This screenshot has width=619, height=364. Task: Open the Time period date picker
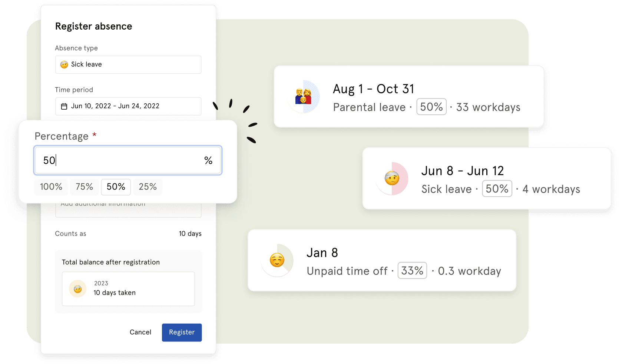pos(128,106)
